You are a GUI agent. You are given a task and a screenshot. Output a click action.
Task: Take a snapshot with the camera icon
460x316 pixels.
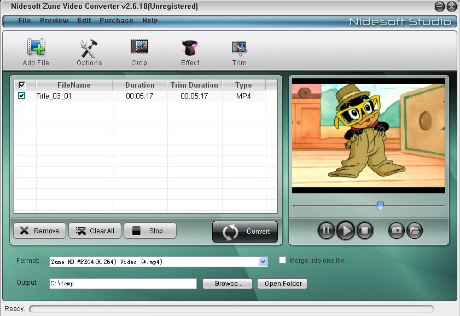[x=397, y=230]
